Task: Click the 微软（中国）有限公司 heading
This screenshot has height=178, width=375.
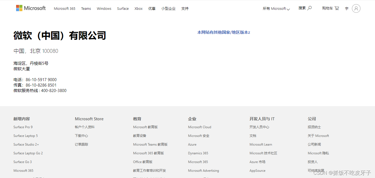Action: 60,36
